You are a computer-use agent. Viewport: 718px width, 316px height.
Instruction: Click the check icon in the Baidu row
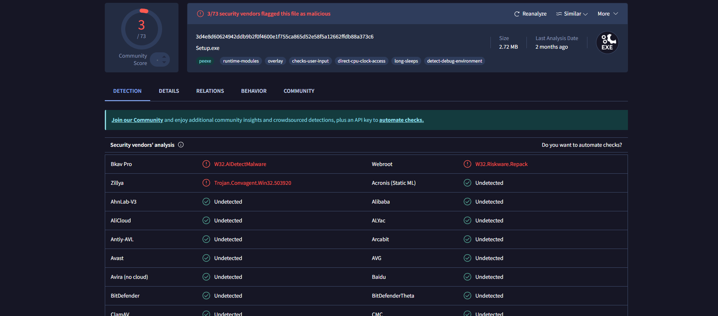coord(467,277)
